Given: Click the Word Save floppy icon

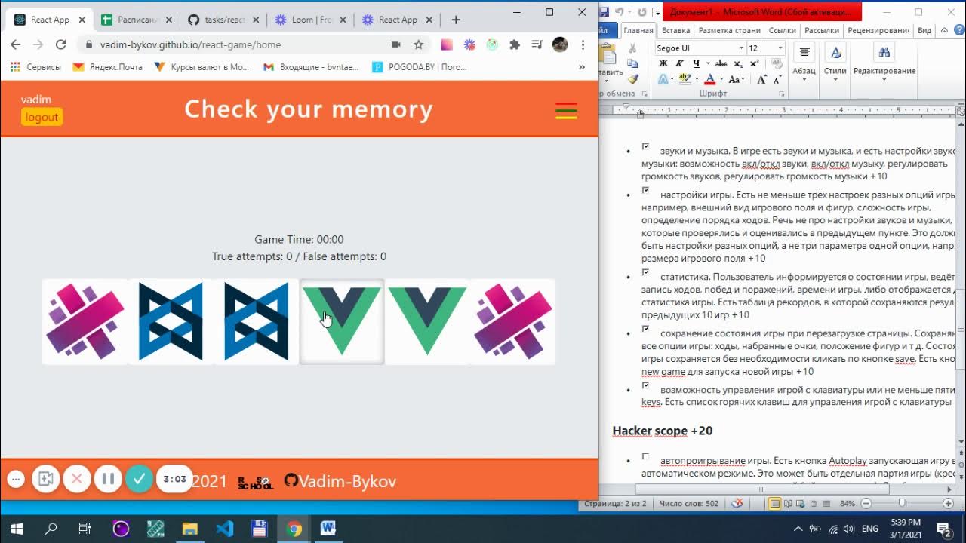Looking at the screenshot, I should pyautogui.click(x=604, y=12).
